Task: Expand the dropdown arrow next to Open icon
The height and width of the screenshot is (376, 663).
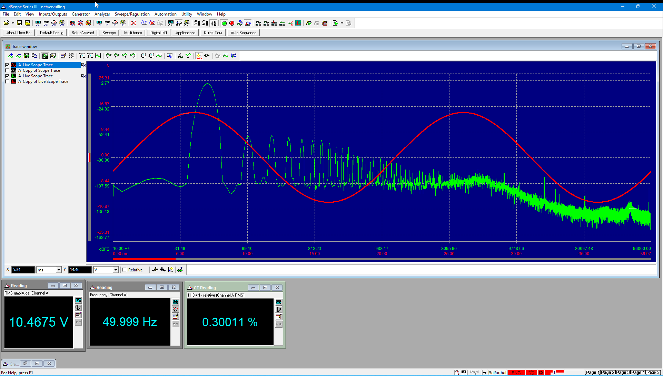Action: tap(13, 23)
